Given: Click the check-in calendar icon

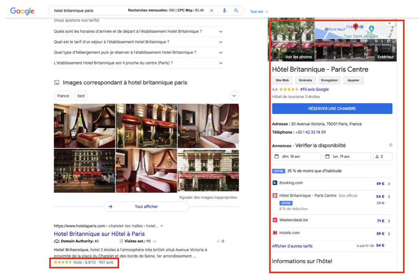Looking at the screenshot, I should 277,156.
